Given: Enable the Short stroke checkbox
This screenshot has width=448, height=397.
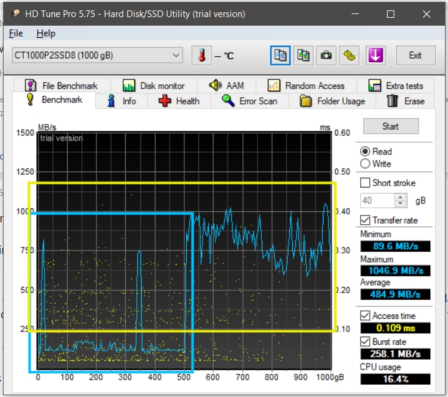Looking at the screenshot, I should [x=365, y=183].
